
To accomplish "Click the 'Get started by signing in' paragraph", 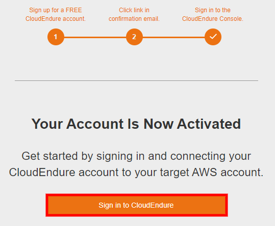I will (136, 164).
